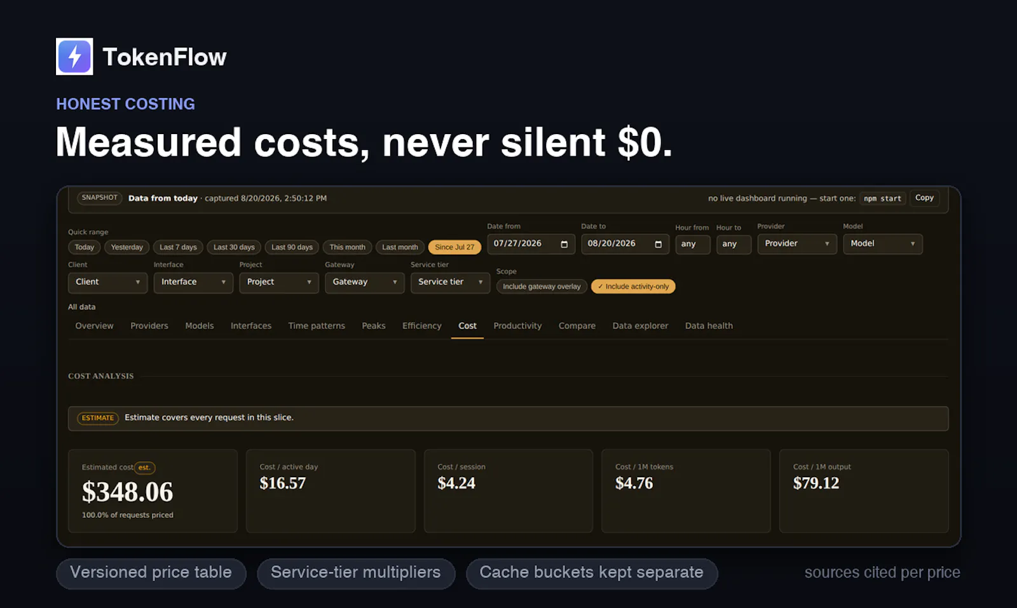Click the Date from field showing 07/27/2026
This screenshot has height=608, width=1017.
click(x=531, y=244)
